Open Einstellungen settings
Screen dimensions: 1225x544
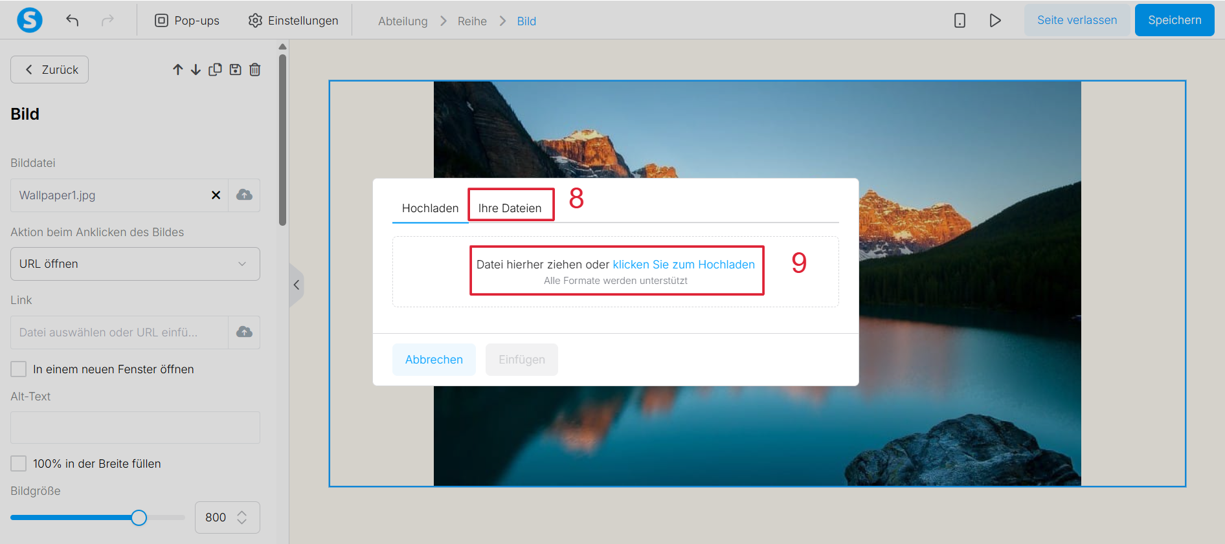pyautogui.click(x=293, y=21)
